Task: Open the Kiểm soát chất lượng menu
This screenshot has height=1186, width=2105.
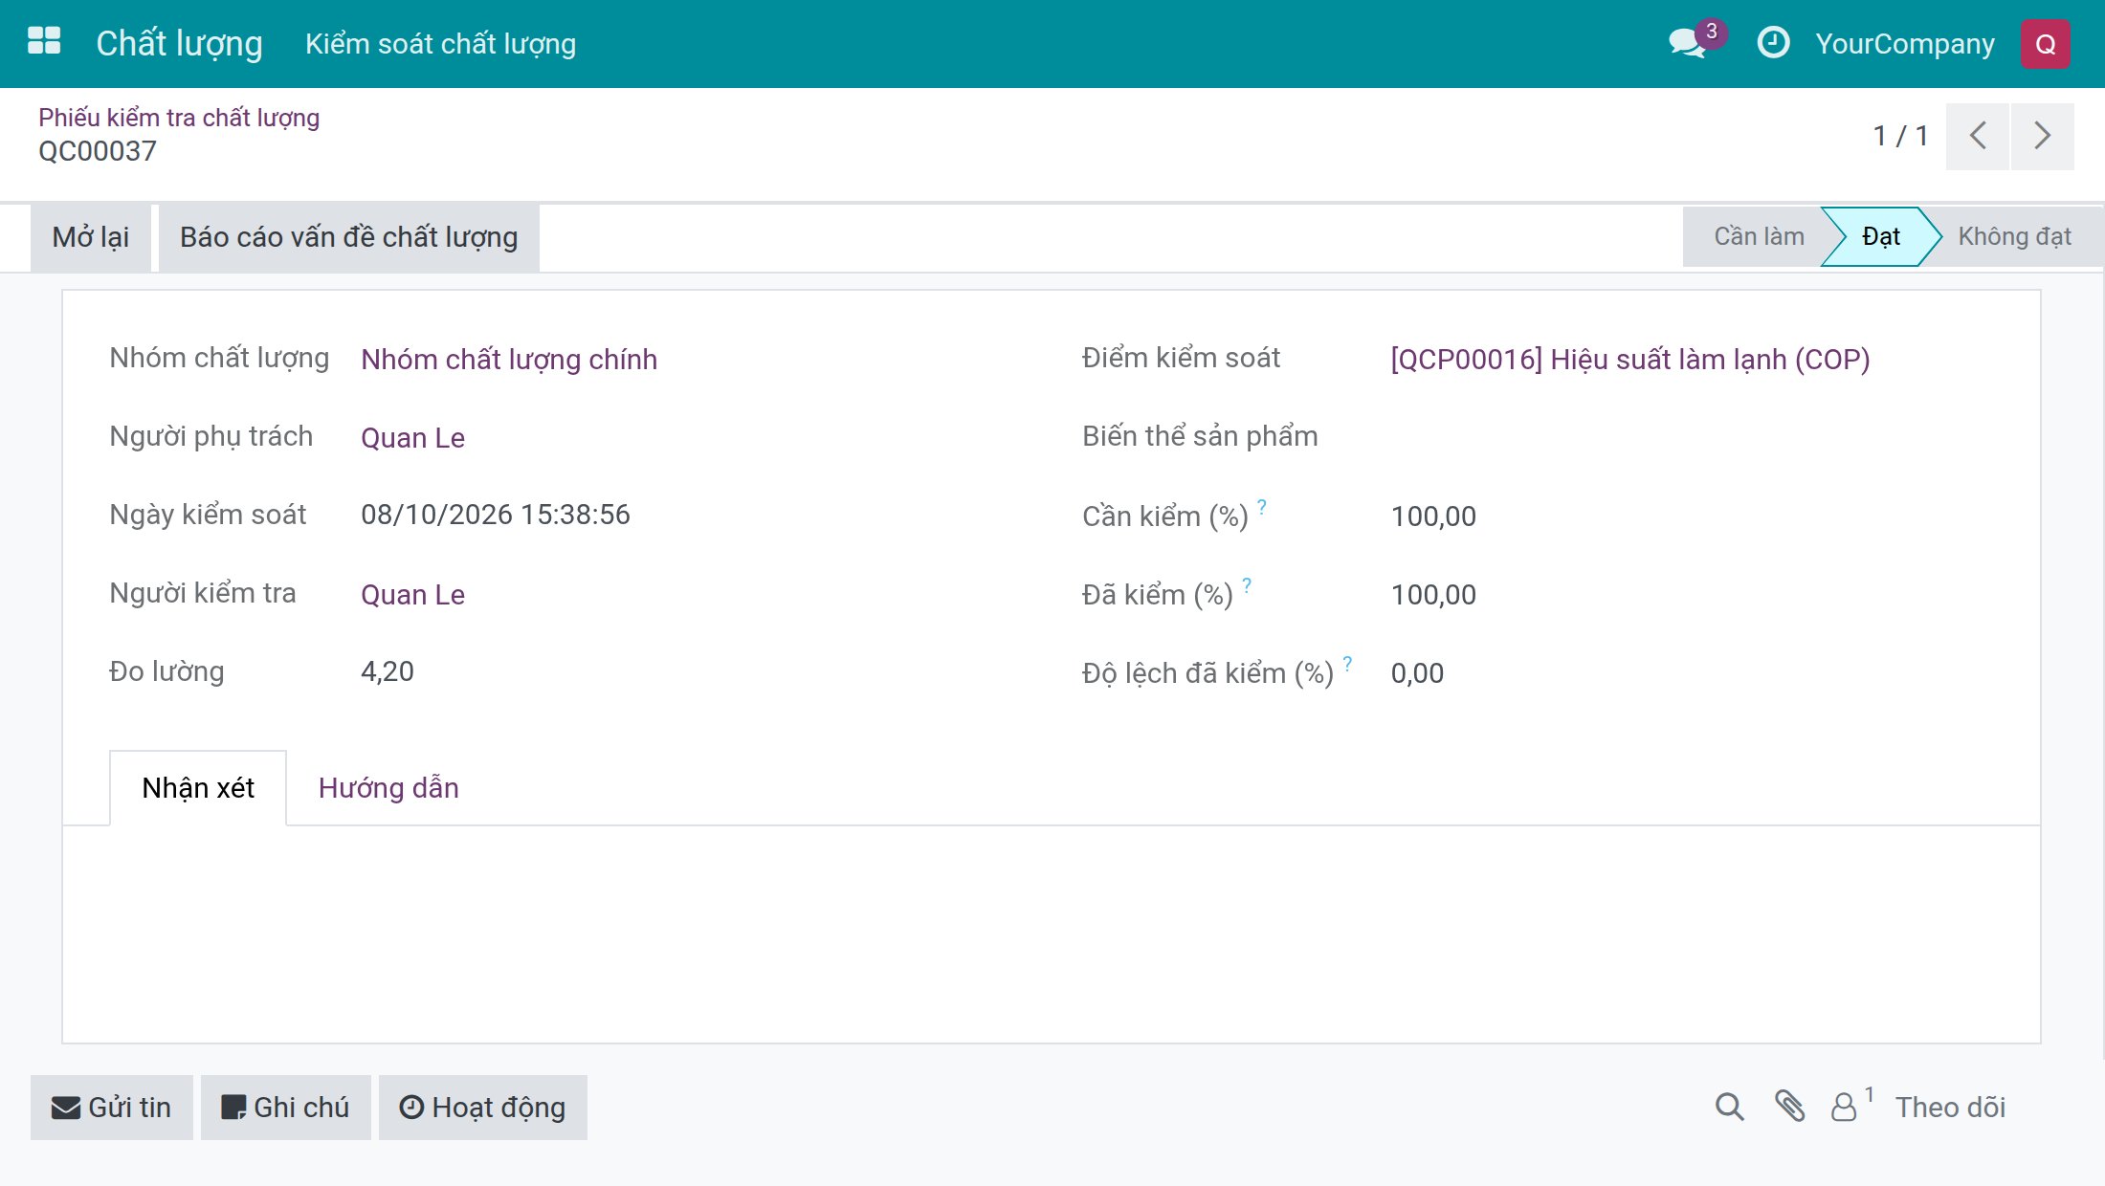Action: tap(440, 44)
